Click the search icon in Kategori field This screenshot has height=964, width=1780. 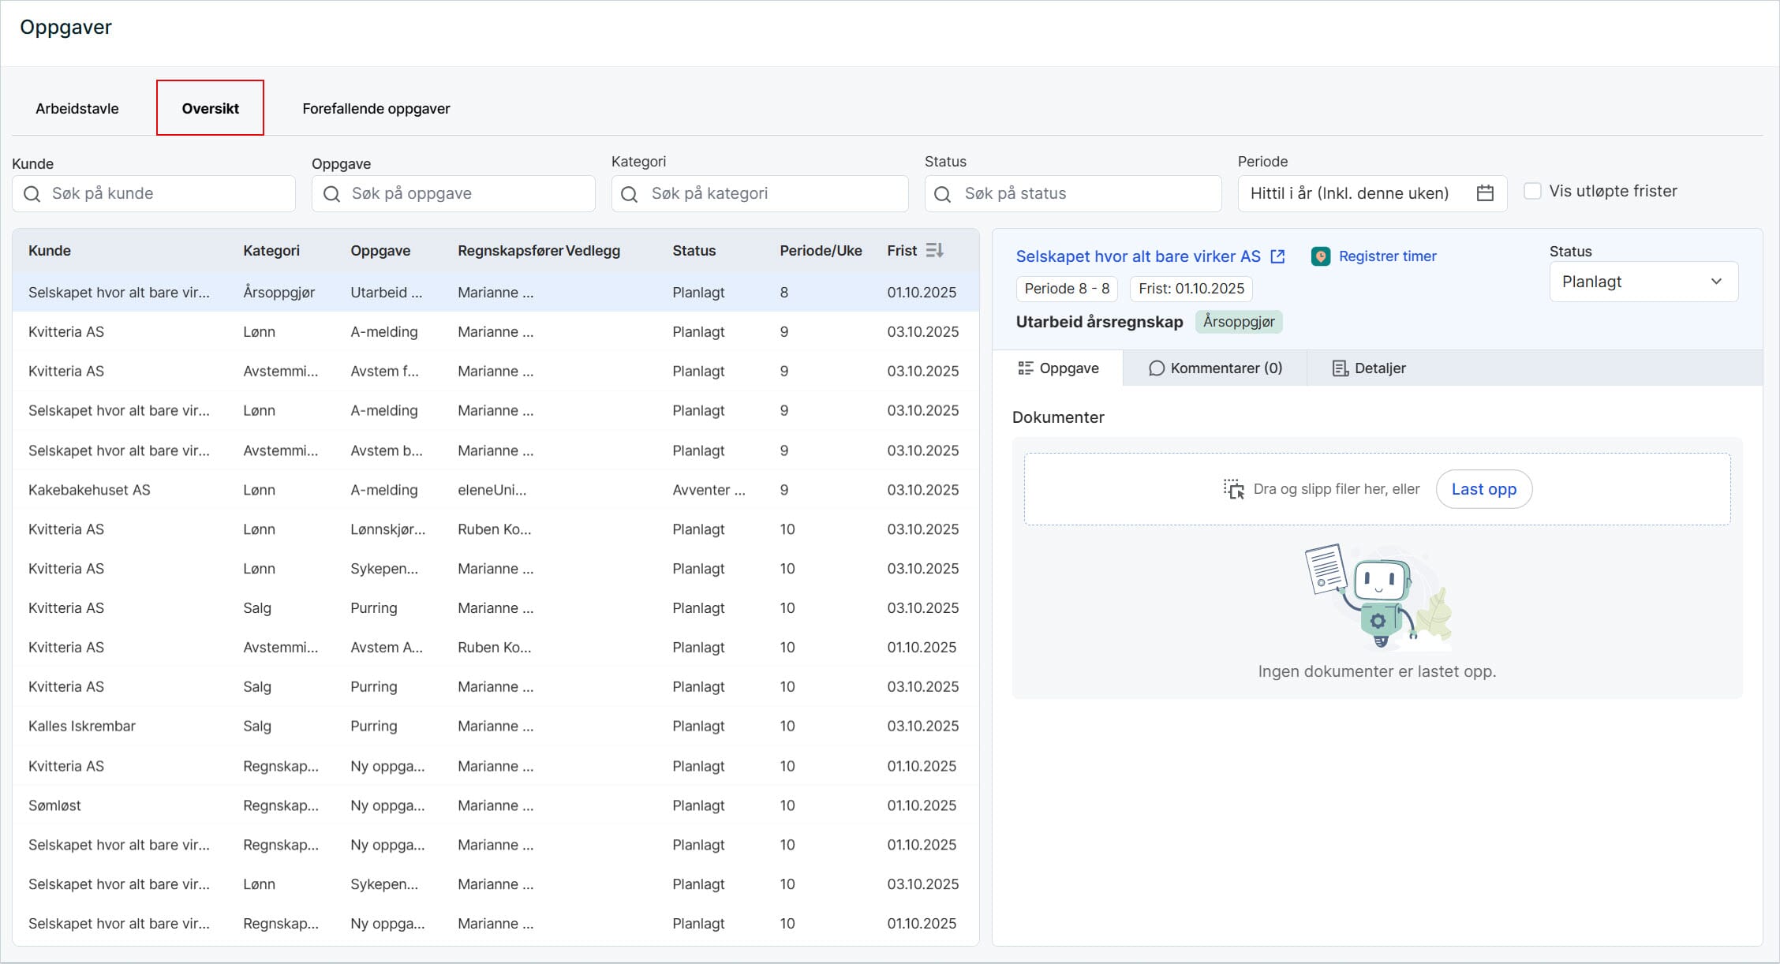coord(629,194)
